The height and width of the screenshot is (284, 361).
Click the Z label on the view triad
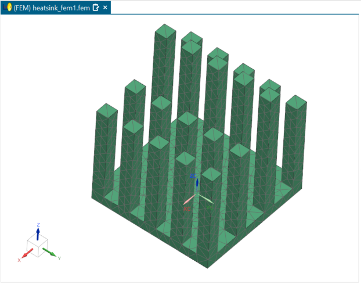coord(38,224)
